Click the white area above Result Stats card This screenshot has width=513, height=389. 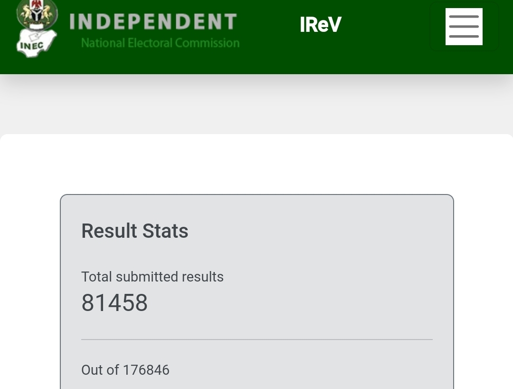(x=256, y=164)
